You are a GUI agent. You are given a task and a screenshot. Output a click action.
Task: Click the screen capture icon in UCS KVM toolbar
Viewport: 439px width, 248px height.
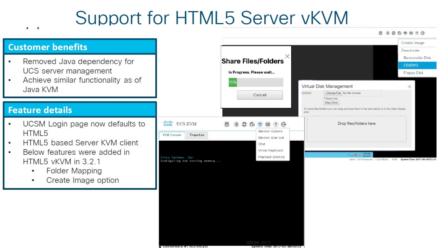click(268, 124)
